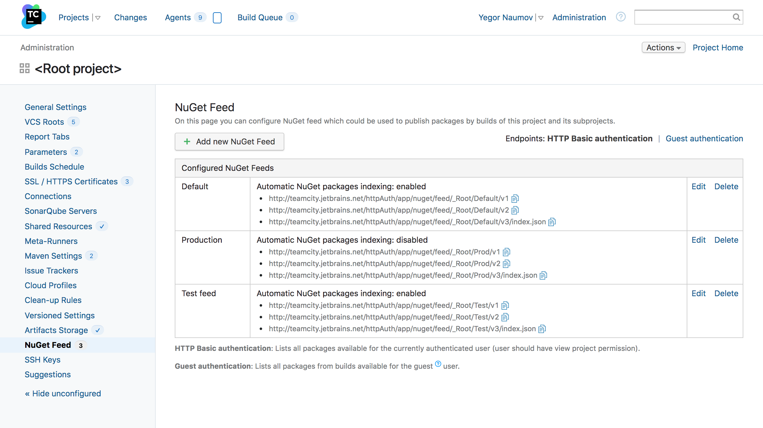Click the guest user help icon

(438, 364)
